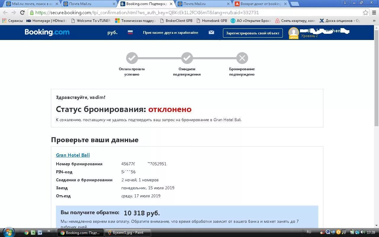Click the Booking.com taskbar button
This screenshot has height=237, width=379.
click(80, 233)
